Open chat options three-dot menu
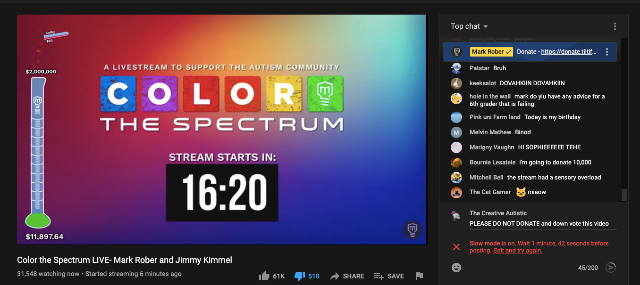640x285 pixels. coord(615,26)
